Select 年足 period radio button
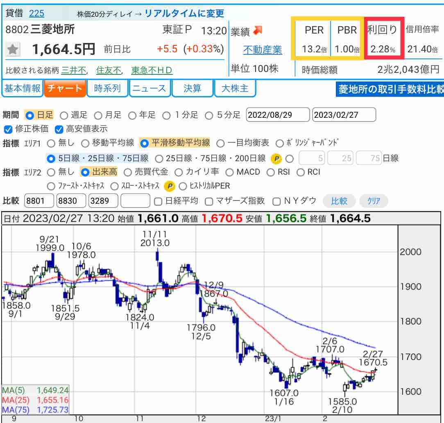 pos(132,115)
